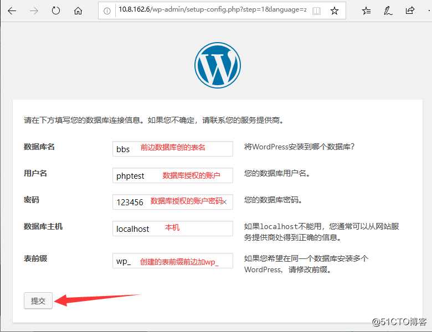Open site information icon in address bar
432x332 pixels.
pos(107,11)
